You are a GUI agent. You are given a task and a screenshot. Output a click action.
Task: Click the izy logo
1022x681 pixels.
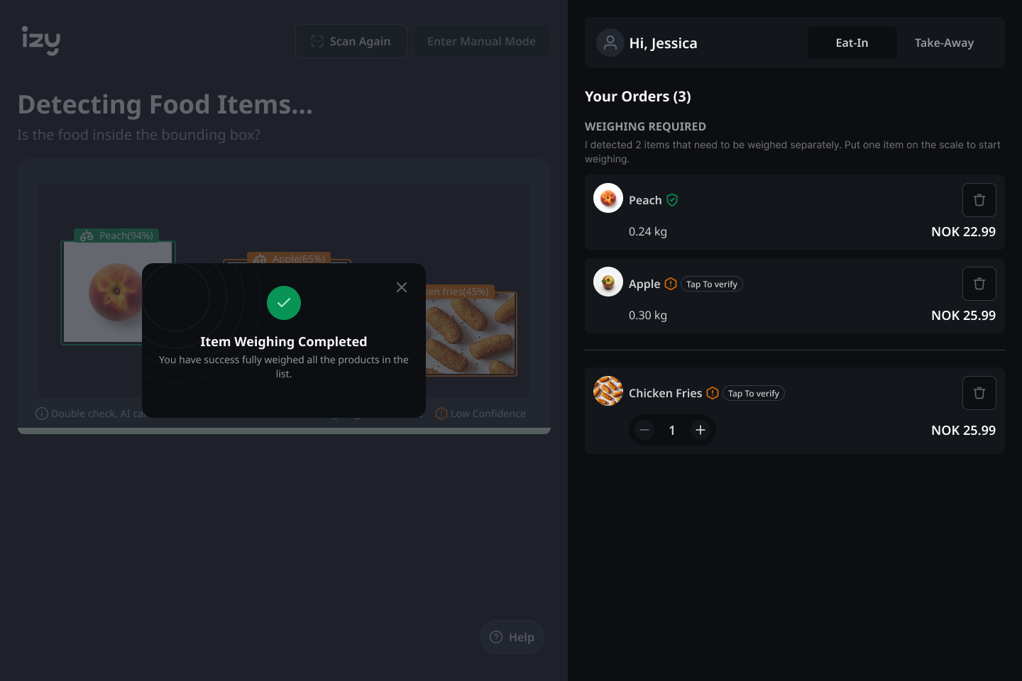click(41, 40)
